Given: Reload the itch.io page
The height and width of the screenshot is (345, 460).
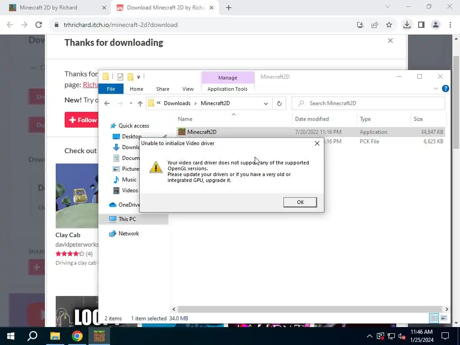Looking at the screenshot, I should (x=39, y=25).
